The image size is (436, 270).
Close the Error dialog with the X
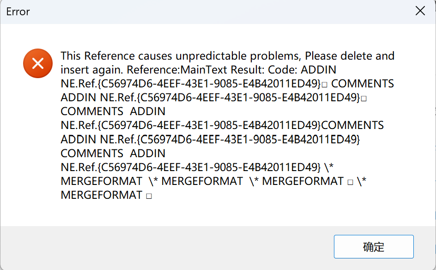click(420, 12)
